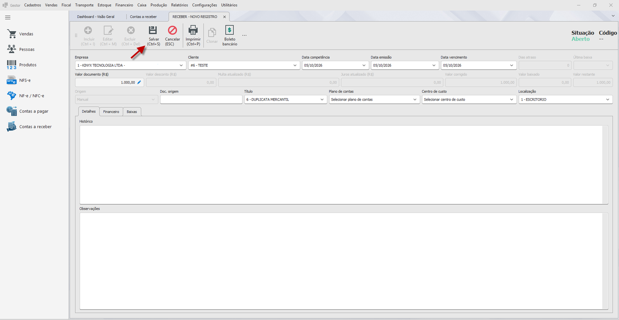The height and width of the screenshot is (320, 619).
Task: Switch to Contas a receber document tab
Action: click(x=143, y=17)
